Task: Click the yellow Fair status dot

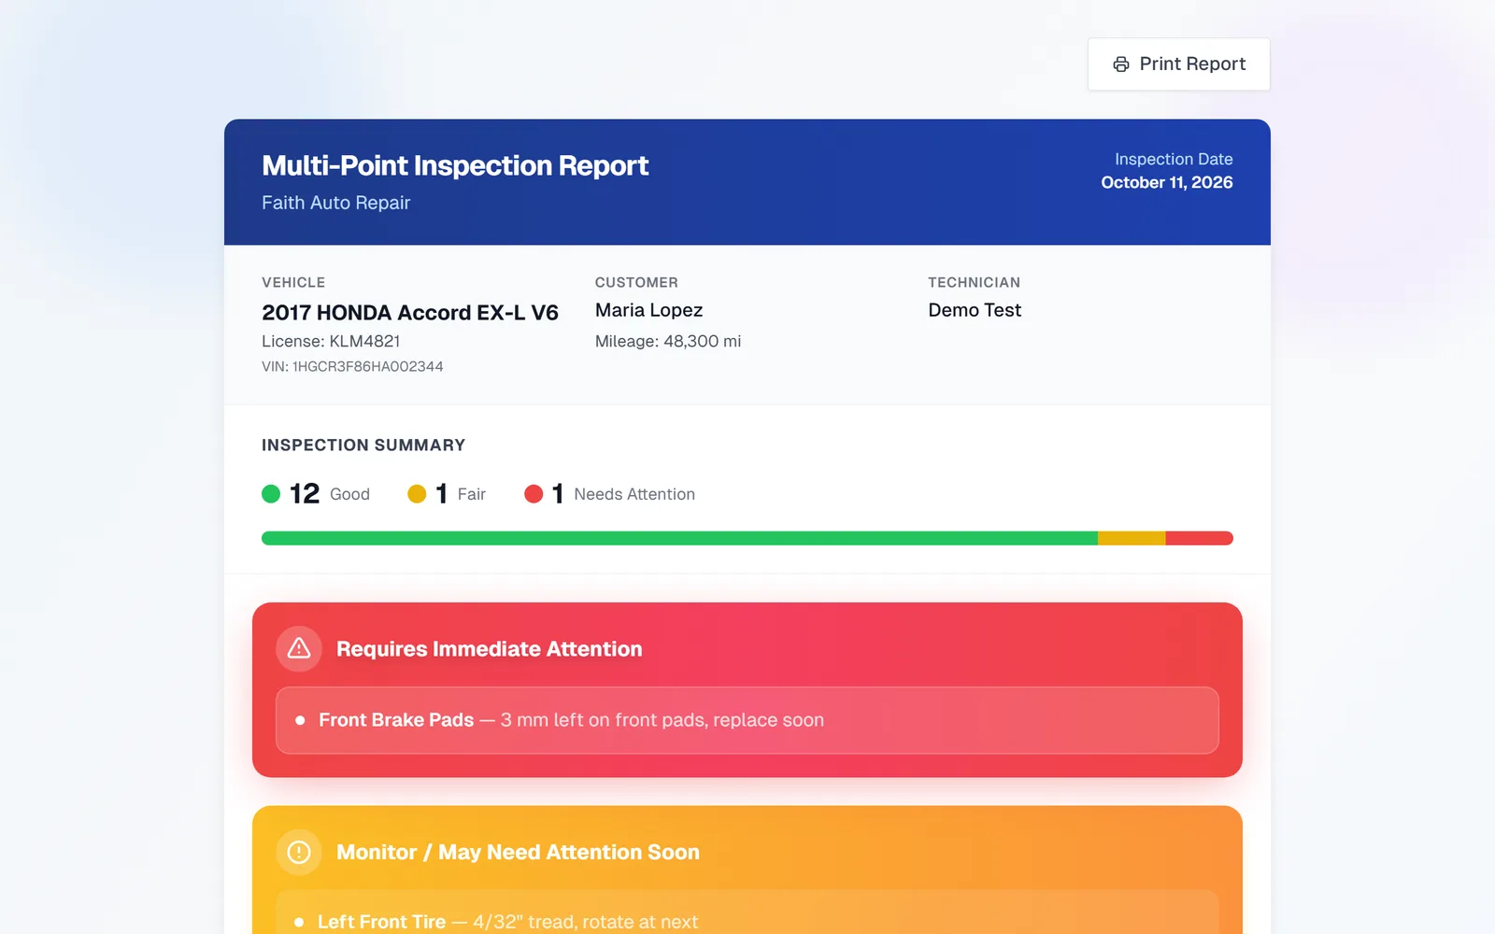Action: click(x=417, y=494)
